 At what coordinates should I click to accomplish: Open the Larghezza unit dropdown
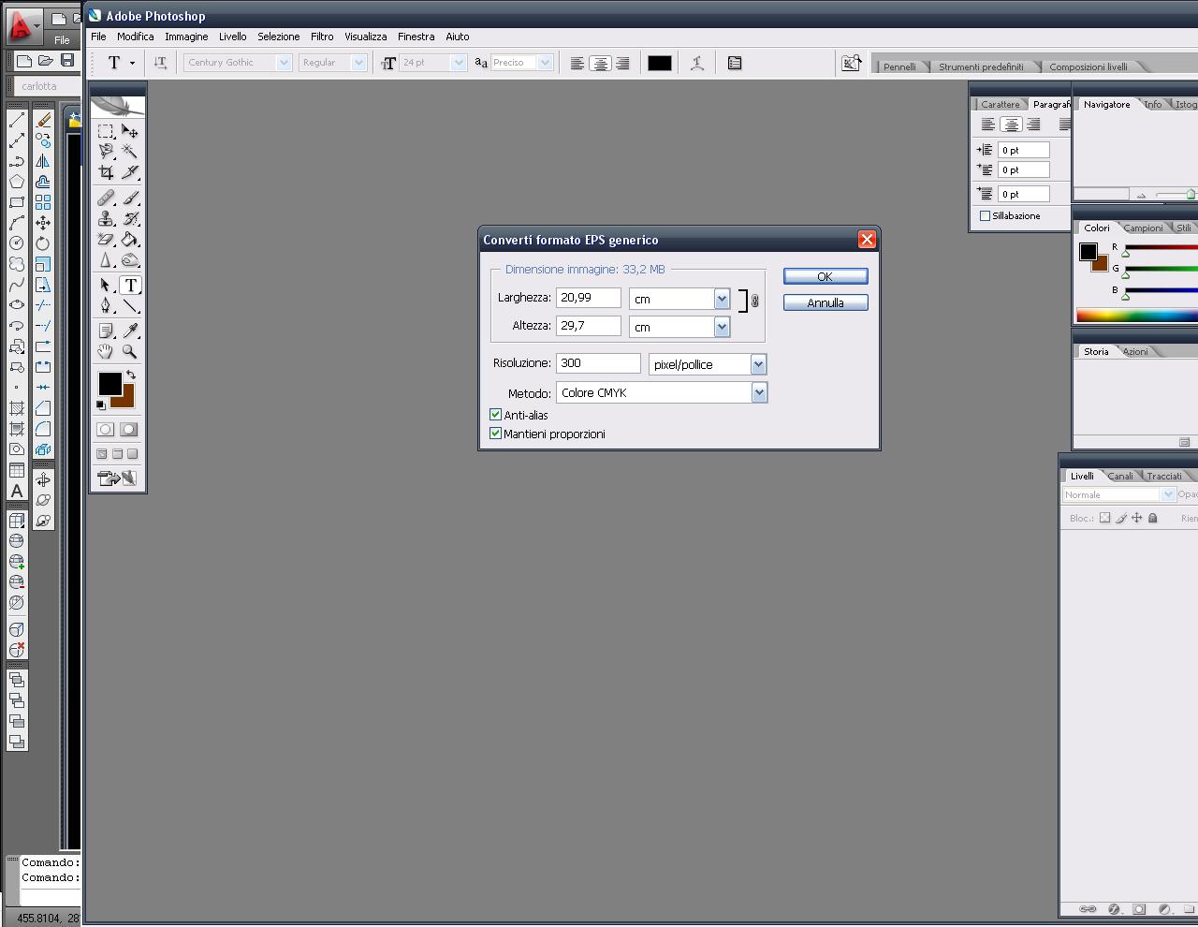(x=722, y=299)
